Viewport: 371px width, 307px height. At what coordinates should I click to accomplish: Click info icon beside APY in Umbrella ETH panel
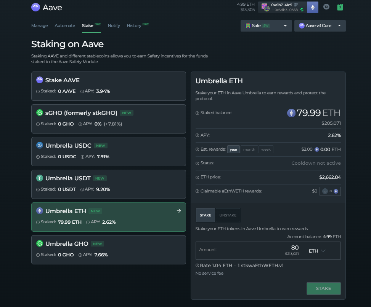coord(197,135)
